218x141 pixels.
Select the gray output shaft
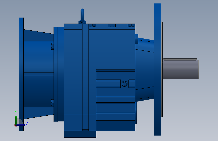click(181, 69)
